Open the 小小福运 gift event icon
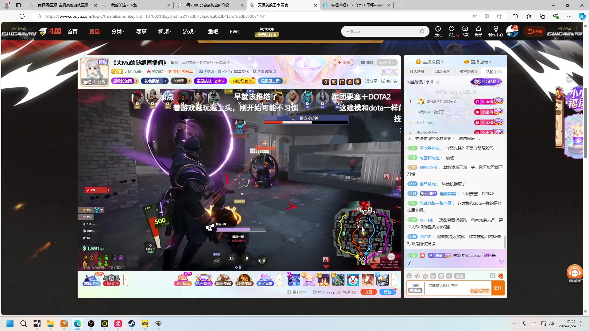Screen dimensions: 589x331 point(183,280)
